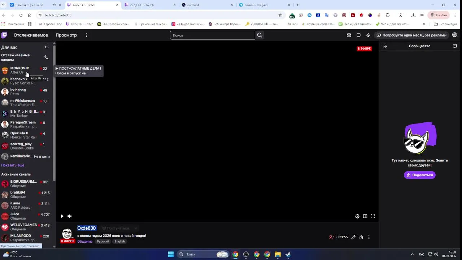This screenshot has width=462, height=260.
Task: Click the address bar URL
Action: click(58, 15)
